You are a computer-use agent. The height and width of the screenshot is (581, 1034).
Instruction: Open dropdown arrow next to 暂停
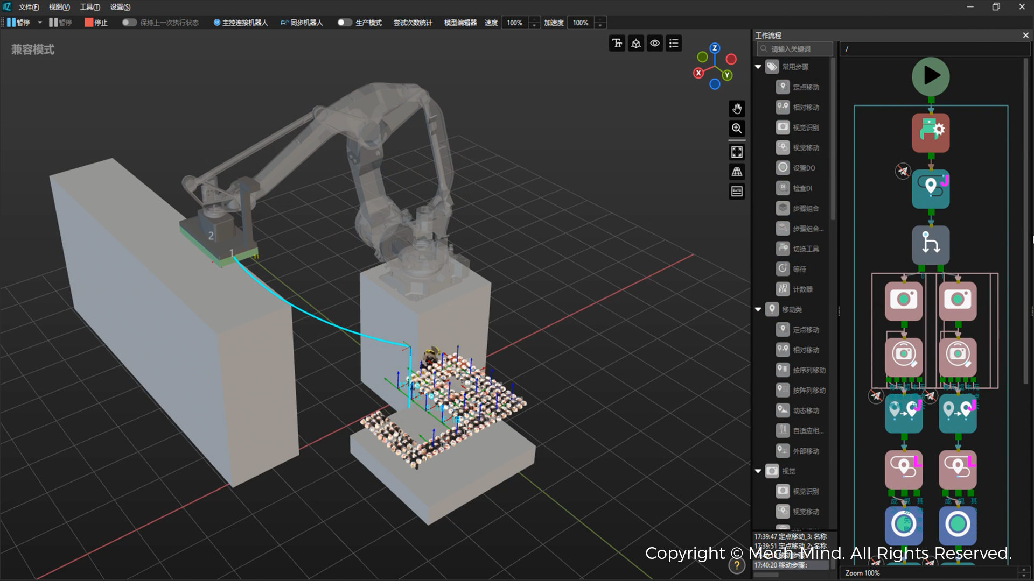click(x=40, y=23)
